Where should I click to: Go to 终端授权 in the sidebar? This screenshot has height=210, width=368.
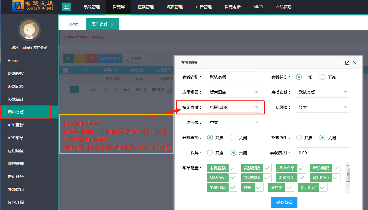point(16,74)
